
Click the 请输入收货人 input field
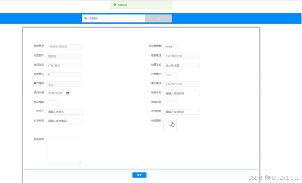pos(64,112)
